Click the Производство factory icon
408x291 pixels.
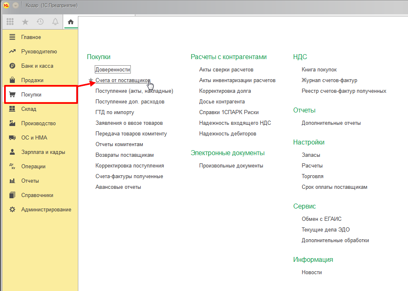tap(12, 123)
